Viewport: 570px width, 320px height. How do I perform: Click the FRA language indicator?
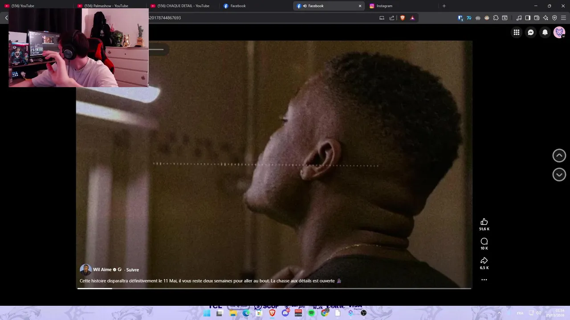click(x=520, y=313)
